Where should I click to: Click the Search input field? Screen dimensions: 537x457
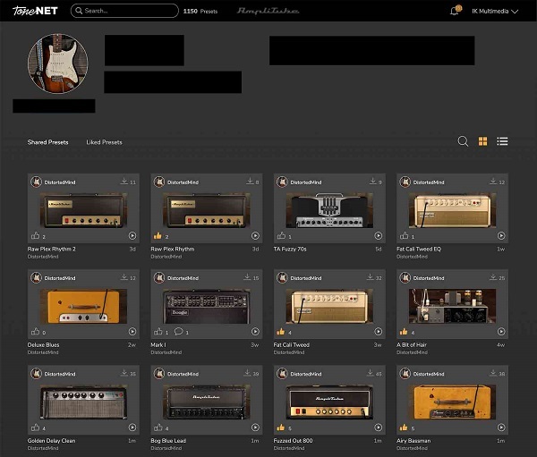(x=124, y=11)
